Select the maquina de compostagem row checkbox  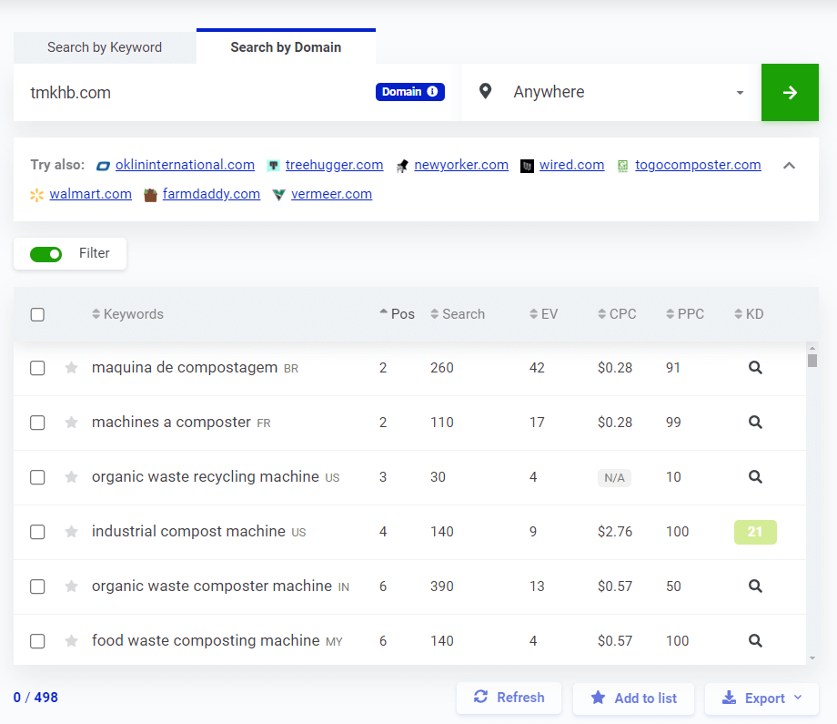(x=37, y=368)
